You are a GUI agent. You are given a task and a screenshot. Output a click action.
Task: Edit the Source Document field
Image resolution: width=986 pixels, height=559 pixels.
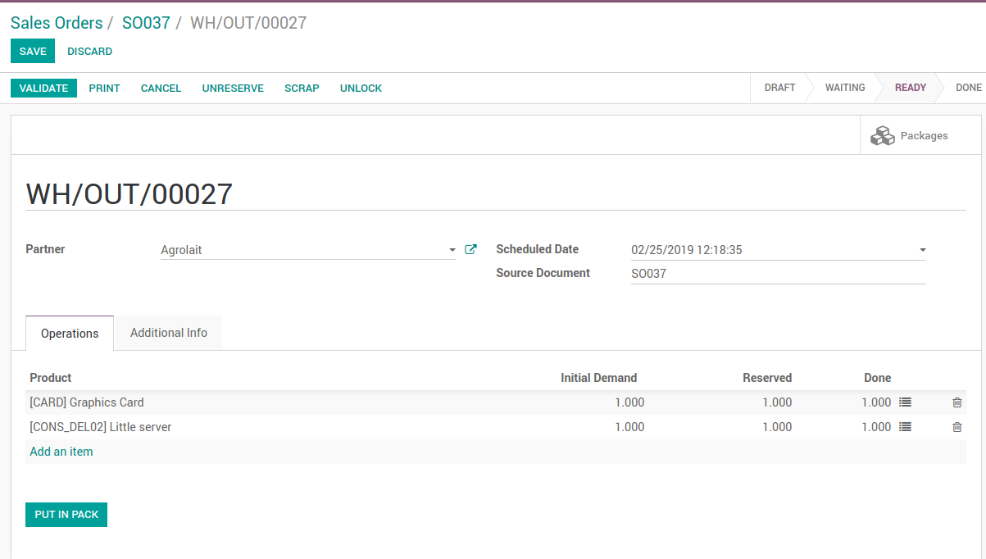point(778,274)
